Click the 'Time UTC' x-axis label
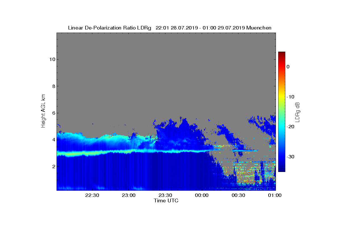Viewport: 341px width, 227px height. click(166, 201)
